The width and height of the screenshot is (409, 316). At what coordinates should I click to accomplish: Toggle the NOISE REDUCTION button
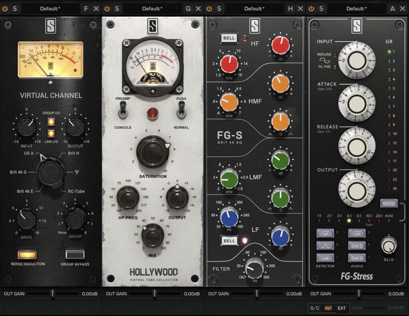click(x=28, y=254)
